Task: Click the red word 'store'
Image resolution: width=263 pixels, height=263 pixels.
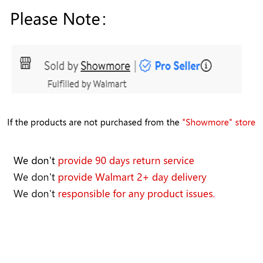Action: point(245,122)
